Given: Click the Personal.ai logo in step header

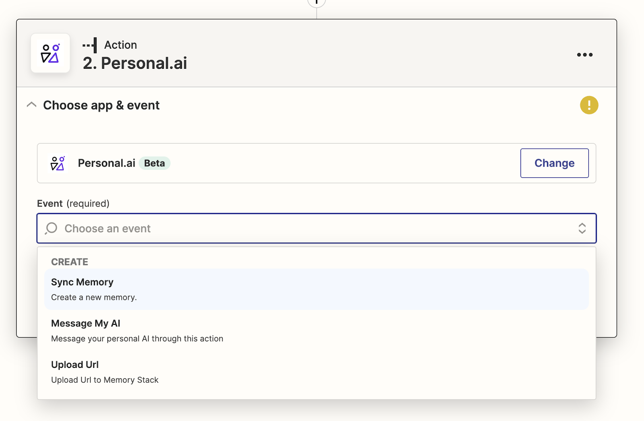Looking at the screenshot, I should 50,53.
